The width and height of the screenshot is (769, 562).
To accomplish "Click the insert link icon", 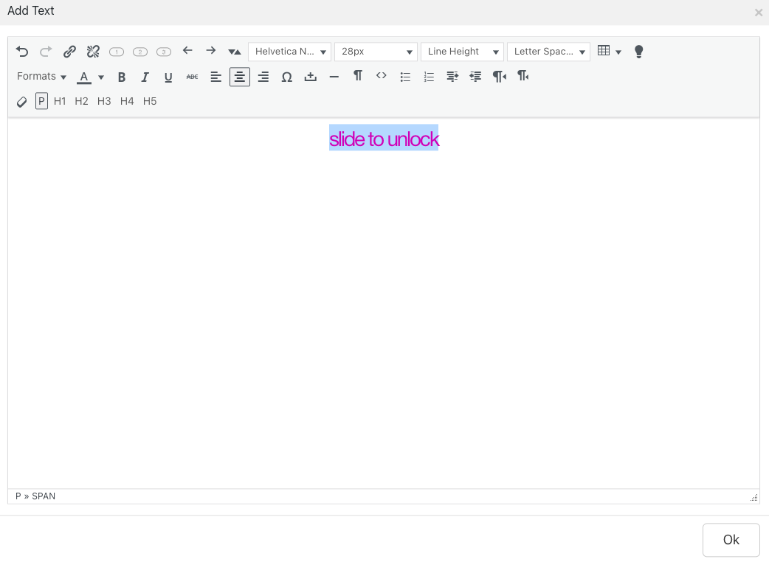I will [x=69, y=52].
